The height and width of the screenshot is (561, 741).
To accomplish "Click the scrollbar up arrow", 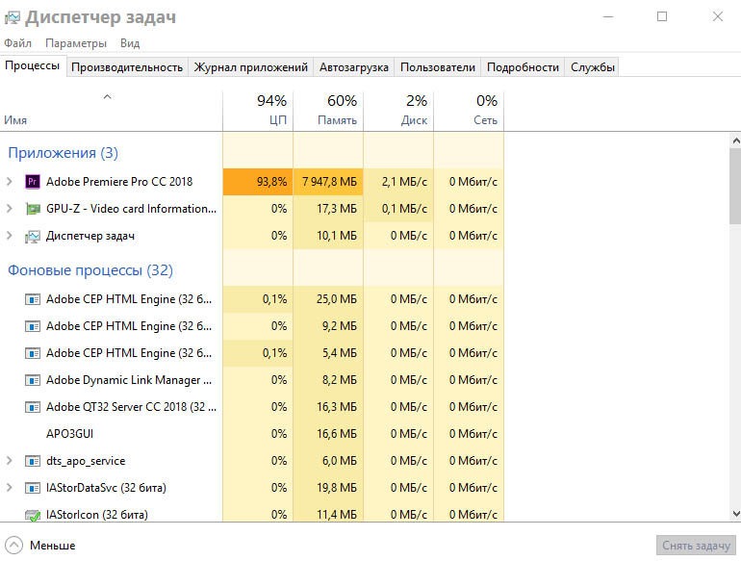I will tap(735, 140).
